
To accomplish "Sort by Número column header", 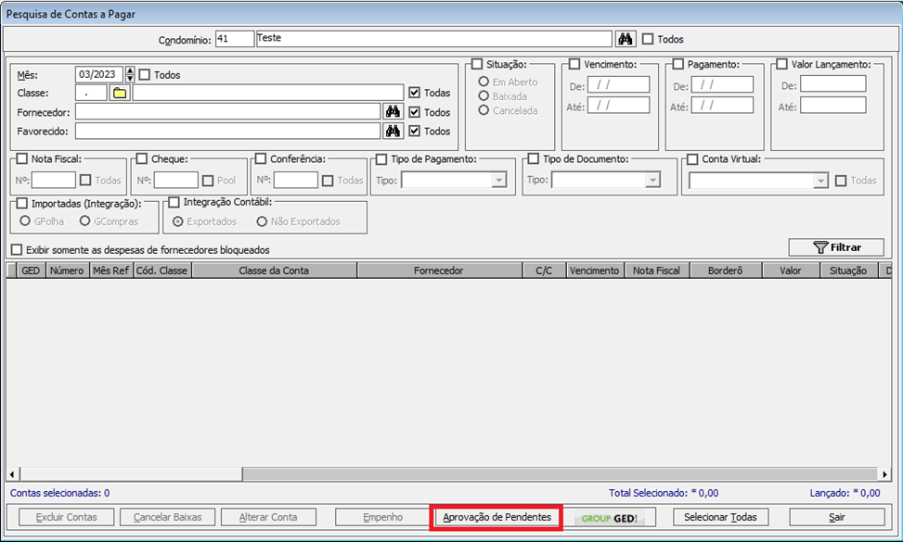I will click(67, 271).
